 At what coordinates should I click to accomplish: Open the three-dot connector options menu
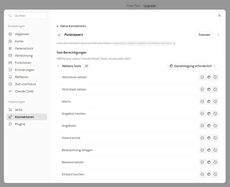[x=218, y=35]
